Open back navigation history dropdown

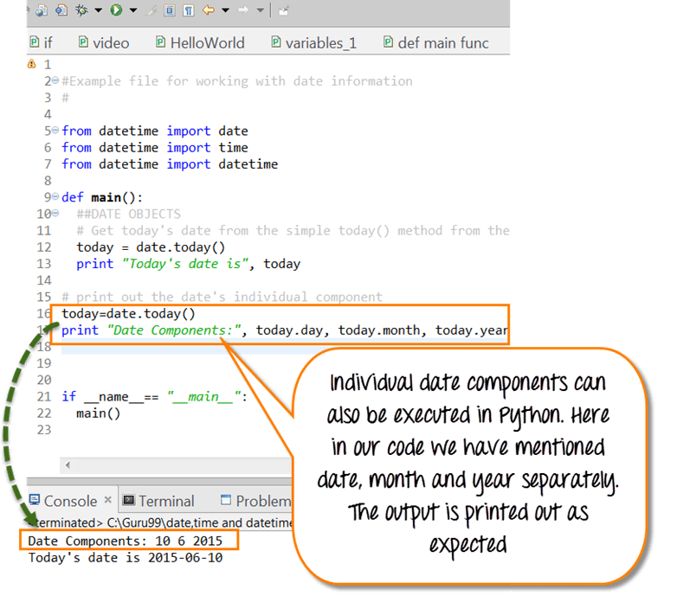tap(225, 10)
